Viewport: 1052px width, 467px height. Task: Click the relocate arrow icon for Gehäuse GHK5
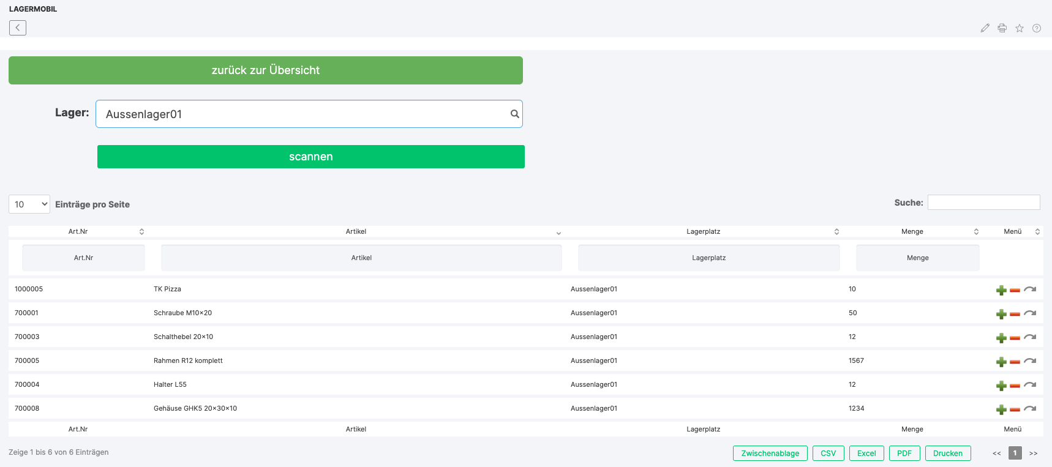tap(1030, 409)
